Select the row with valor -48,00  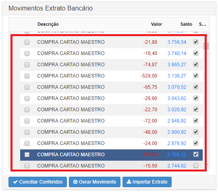(111, 132)
